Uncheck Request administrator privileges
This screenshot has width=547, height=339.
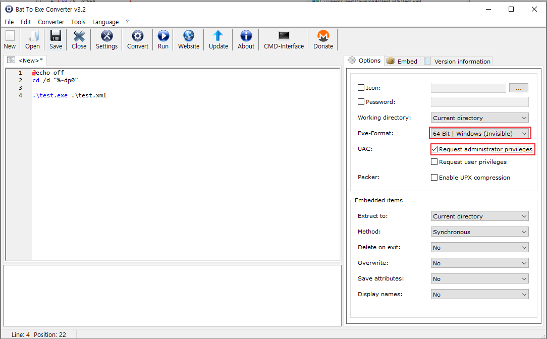tap(434, 149)
